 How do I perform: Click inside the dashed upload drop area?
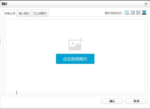pyautogui.click(x=75, y=76)
